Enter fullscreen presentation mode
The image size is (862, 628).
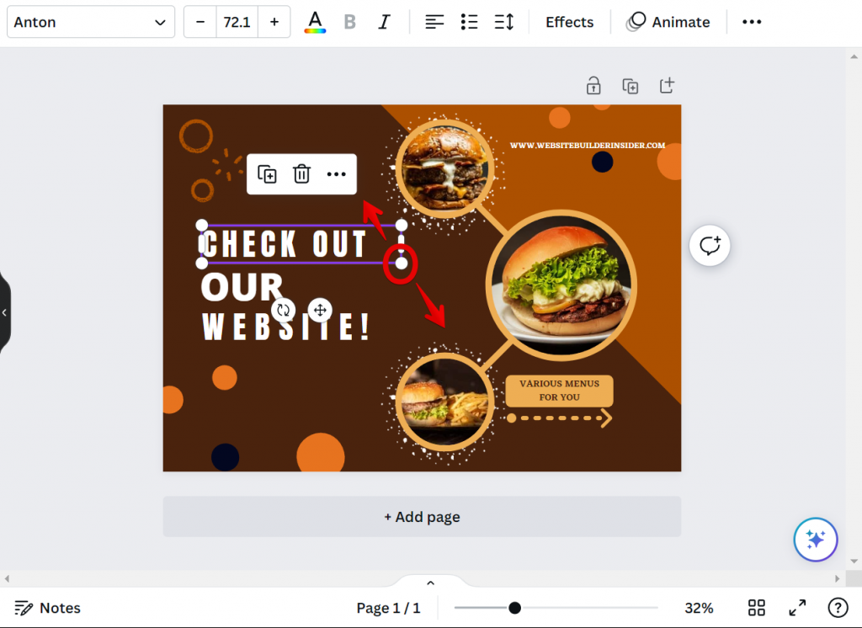[x=796, y=607]
